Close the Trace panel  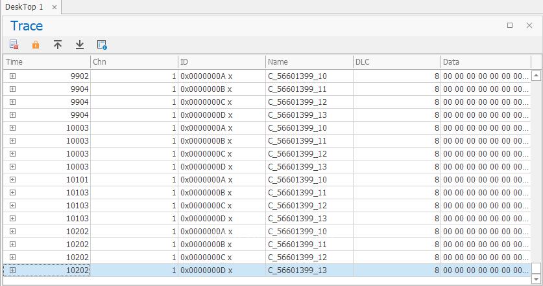(529, 25)
